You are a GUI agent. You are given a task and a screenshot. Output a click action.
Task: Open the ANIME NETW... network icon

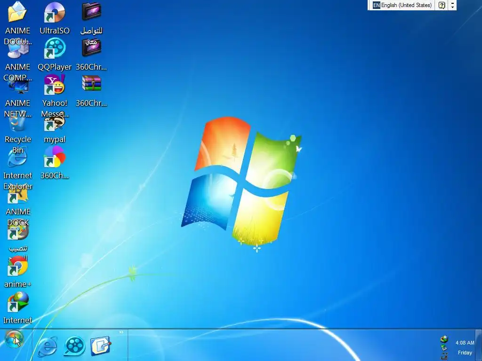click(x=18, y=86)
